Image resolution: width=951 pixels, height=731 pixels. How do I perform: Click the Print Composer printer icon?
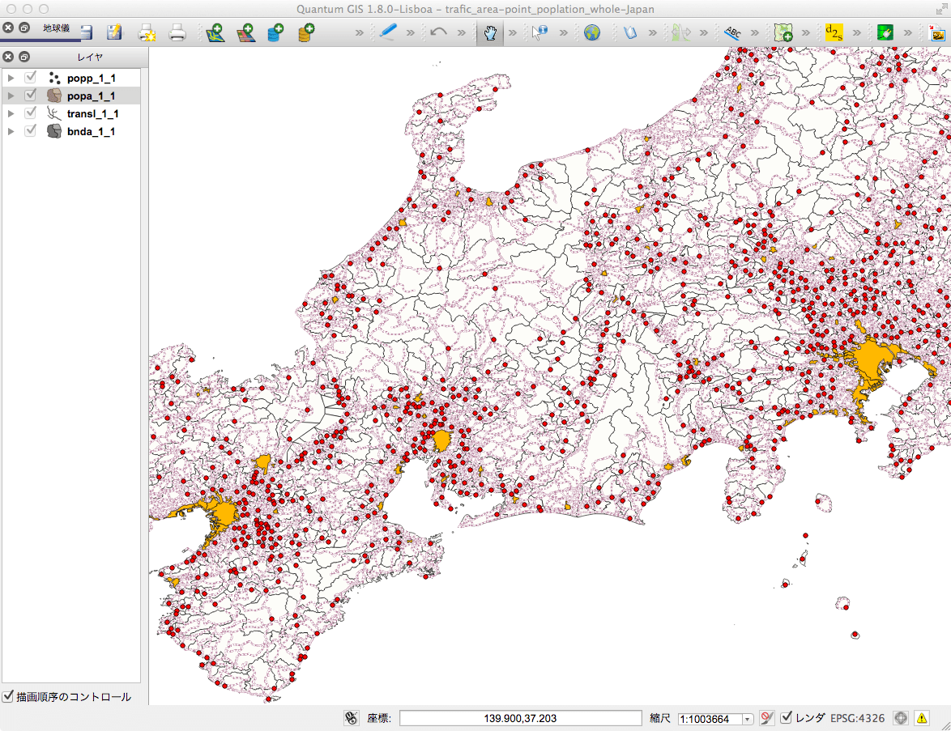click(x=177, y=33)
